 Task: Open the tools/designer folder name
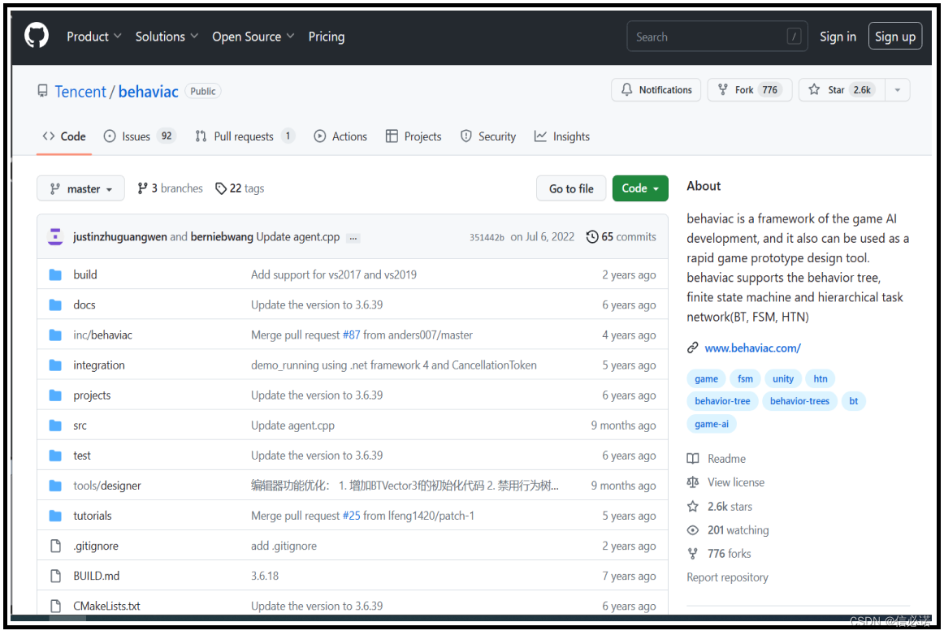pos(107,485)
